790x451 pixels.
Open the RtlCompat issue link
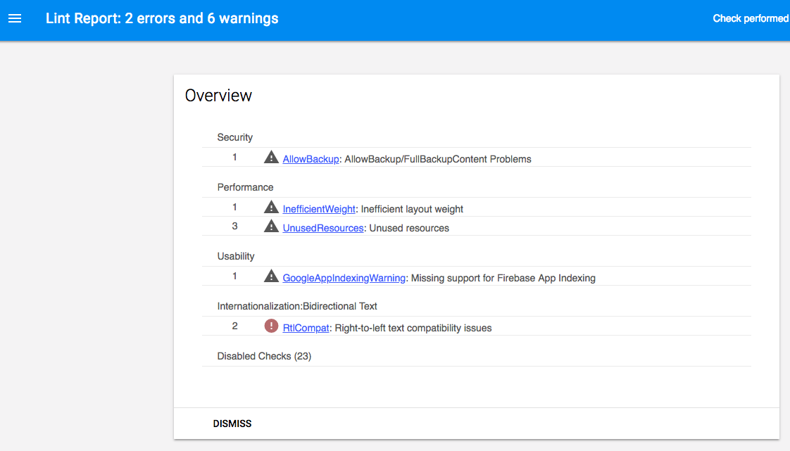pos(306,328)
